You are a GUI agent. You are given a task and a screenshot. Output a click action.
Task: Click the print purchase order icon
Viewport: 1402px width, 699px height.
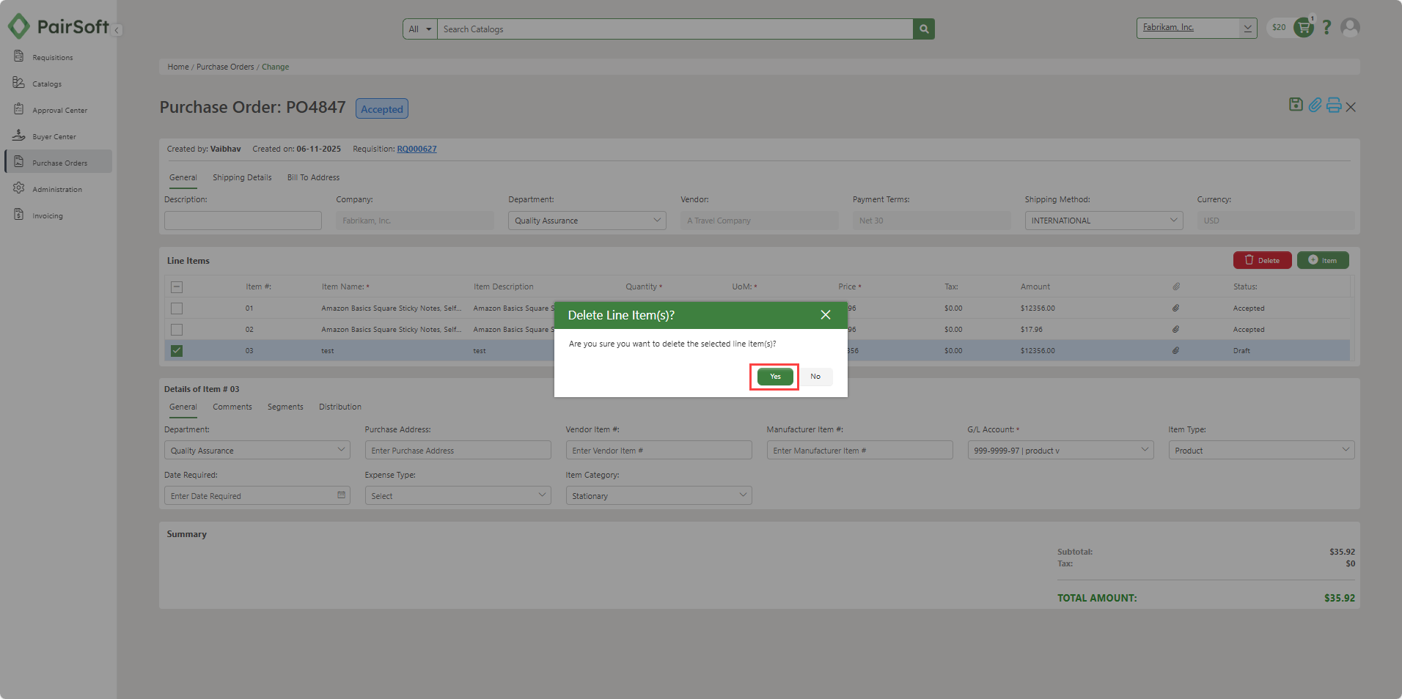[x=1334, y=105]
